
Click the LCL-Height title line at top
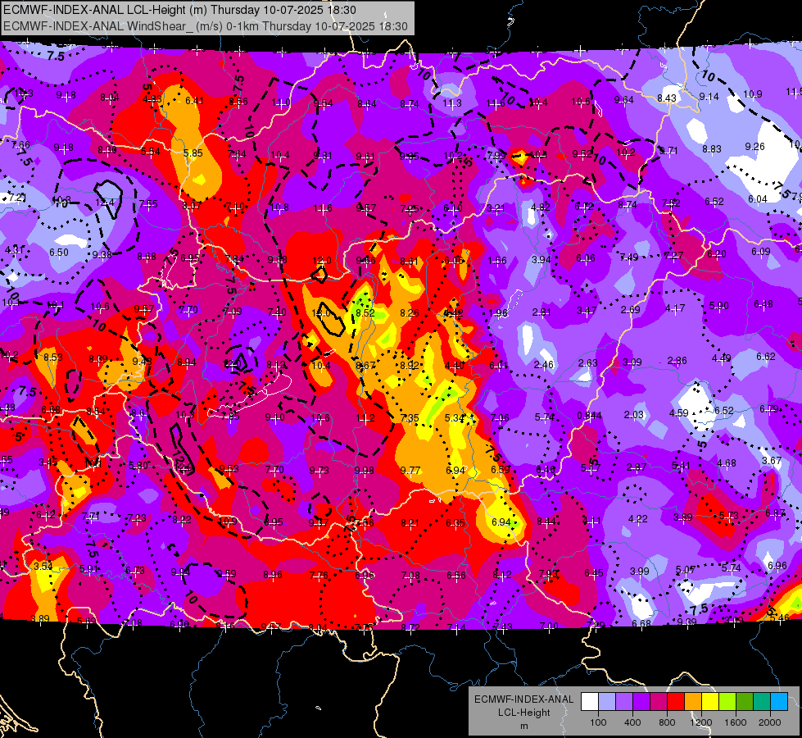pyautogui.click(x=179, y=10)
